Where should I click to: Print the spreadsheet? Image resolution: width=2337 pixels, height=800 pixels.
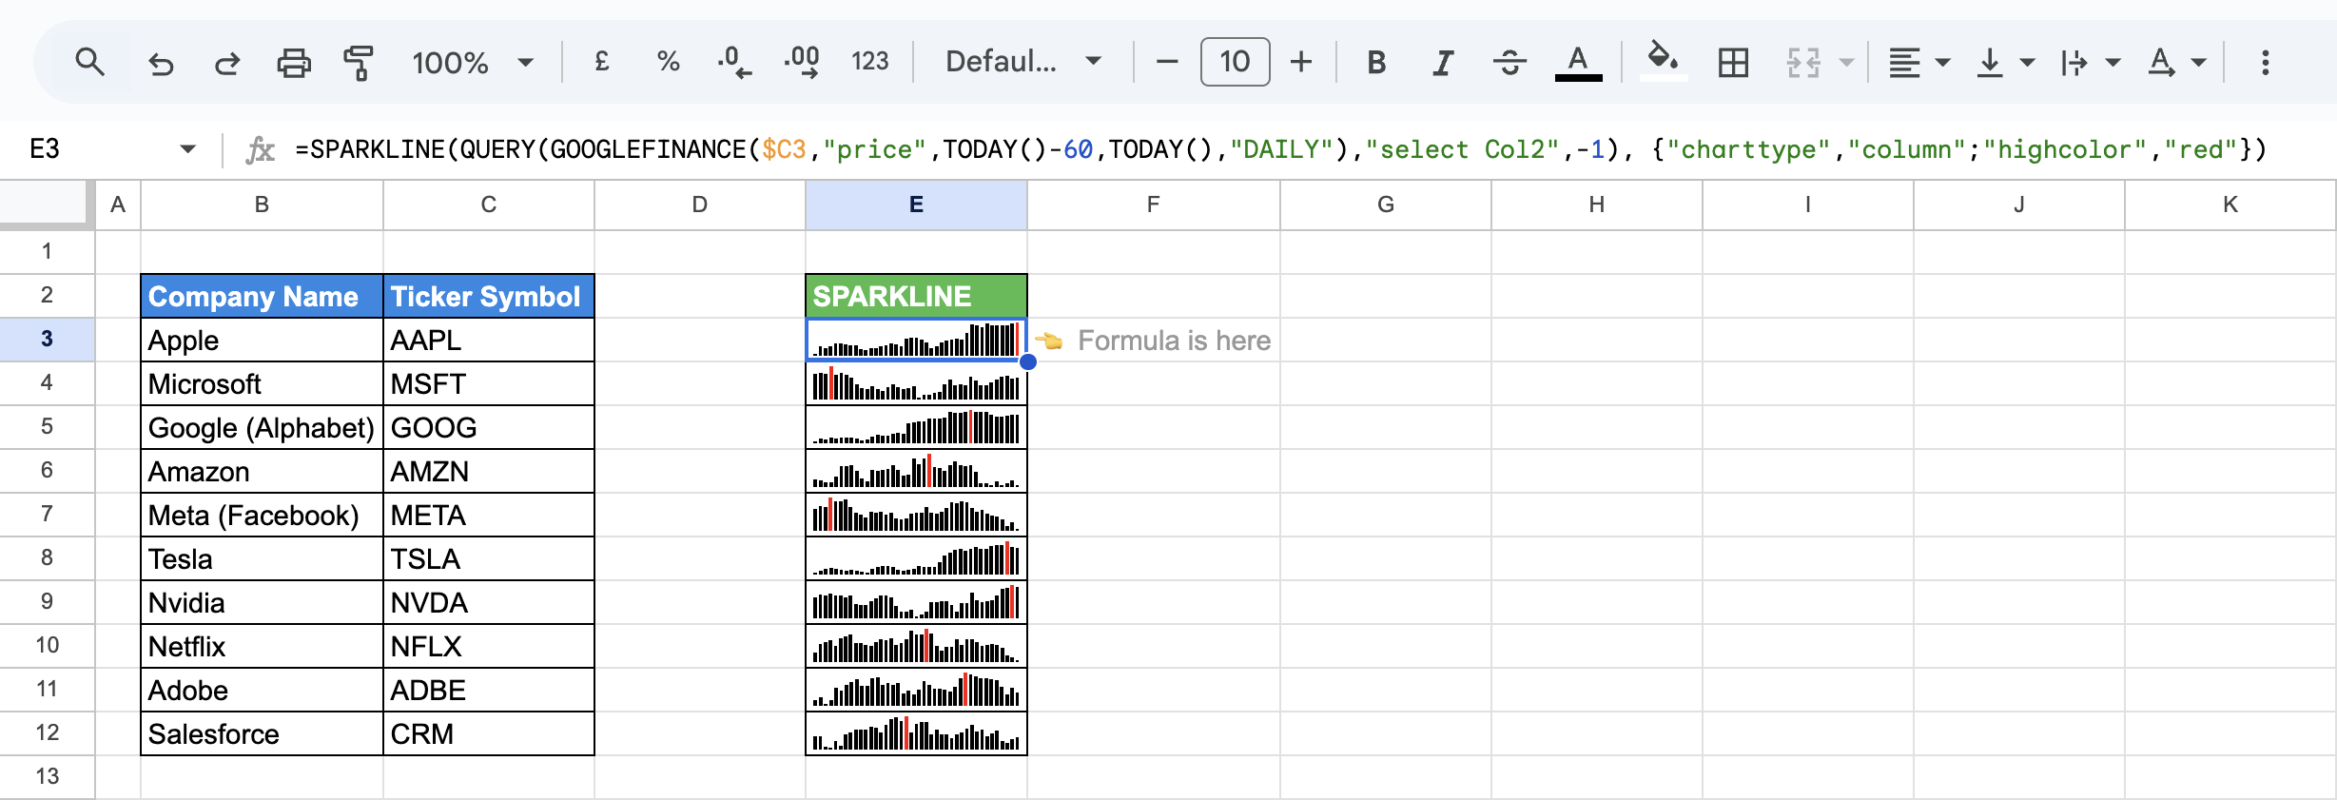coord(293,63)
